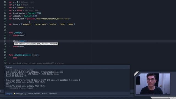Click the OpenGL ES Batching: ON line

(x=16, y=76)
